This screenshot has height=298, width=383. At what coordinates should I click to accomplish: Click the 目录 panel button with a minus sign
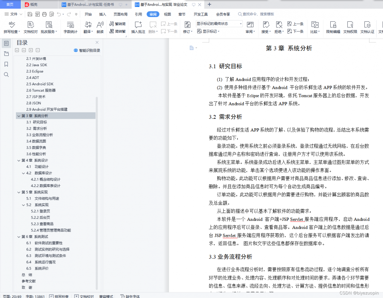pyautogui.click(x=38, y=50)
